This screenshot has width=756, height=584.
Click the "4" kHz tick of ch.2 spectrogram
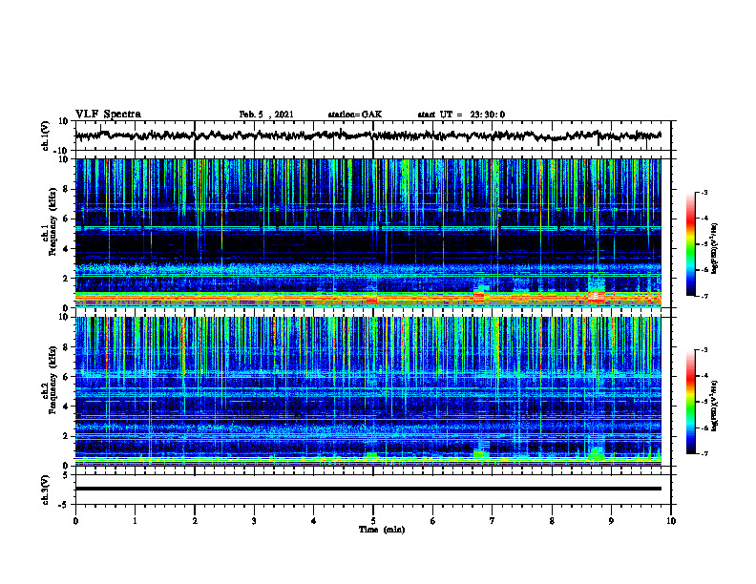(66, 407)
